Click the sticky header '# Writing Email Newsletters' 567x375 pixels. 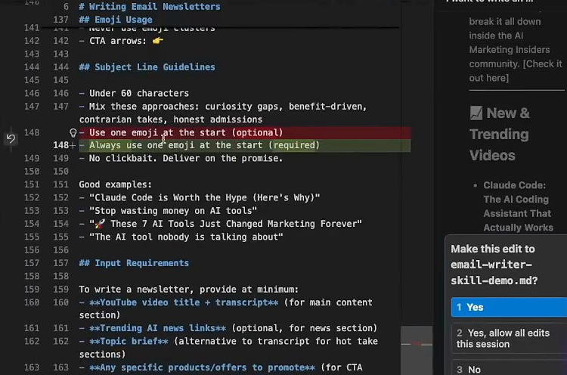coord(150,7)
